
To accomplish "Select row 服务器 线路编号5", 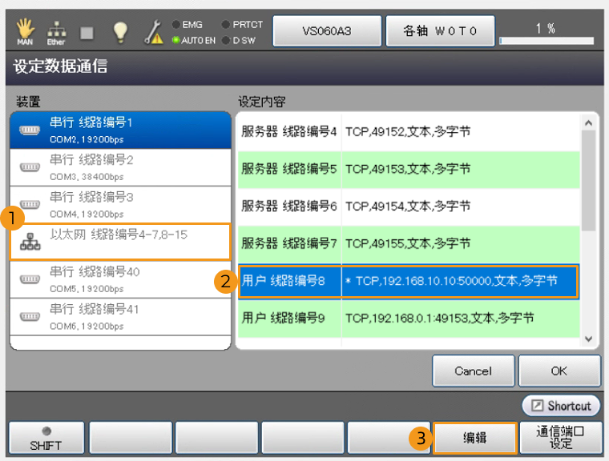I will [x=409, y=169].
